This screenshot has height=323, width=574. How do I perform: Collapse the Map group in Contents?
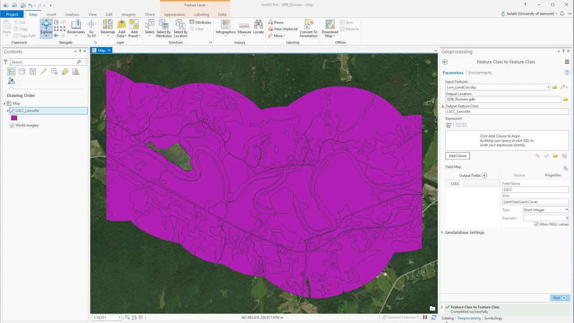click(4, 104)
